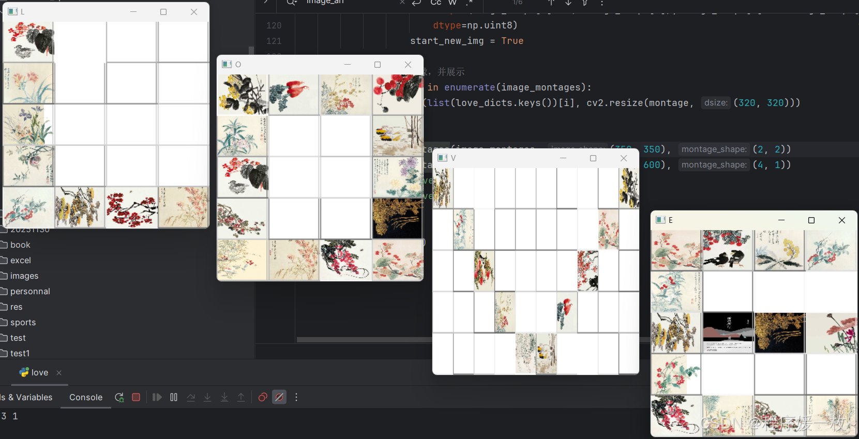Image resolution: width=859 pixels, height=439 pixels.
Task: Switch to Threads & Variables tab
Action: pyautogui.click(x=26, y=397)
